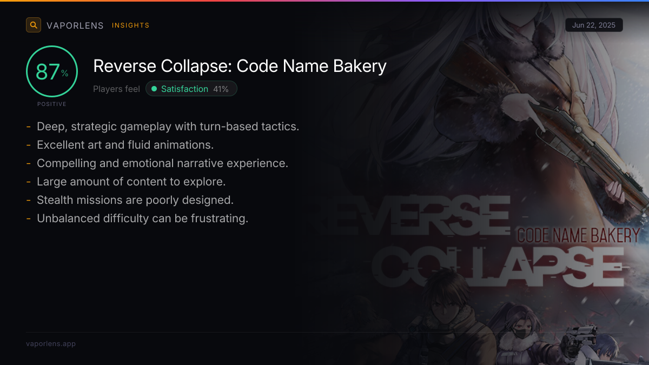Click the POSITIVE label under the score
Viewport: 649px width, 365px height.
coord(52,104)
